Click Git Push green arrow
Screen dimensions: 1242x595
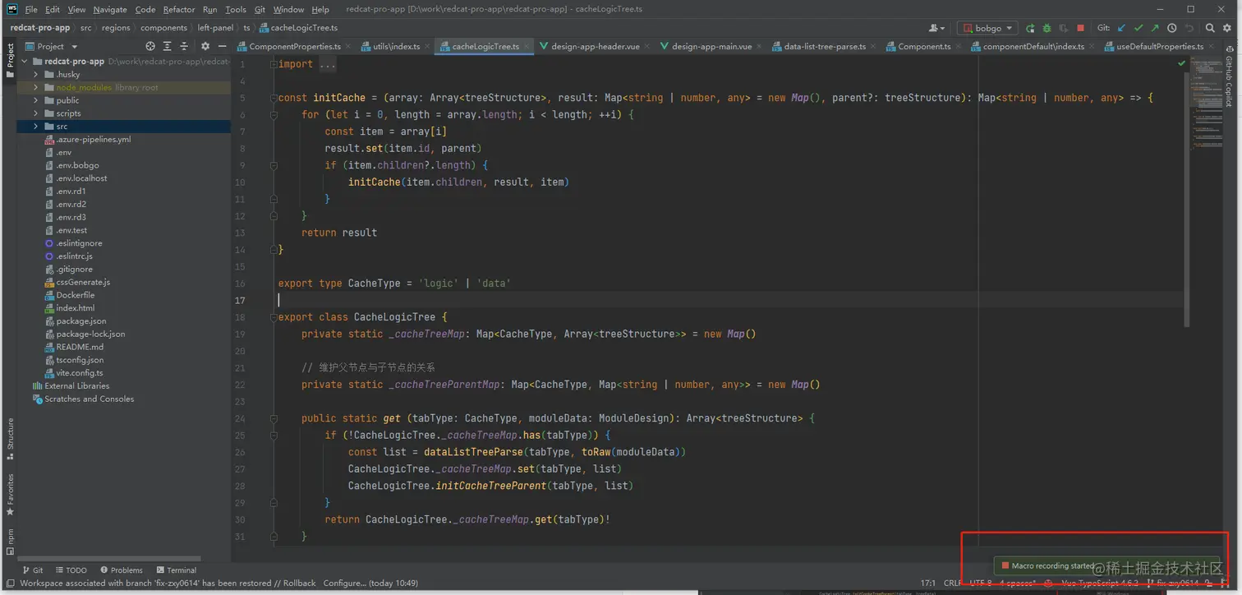(x=1155, y=28)
